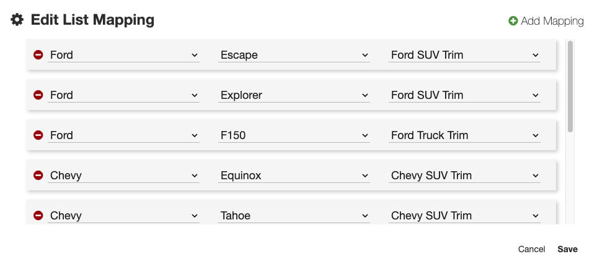Click the vertical scrollbar thumb
Image resolution: width=592 pixels, height=267 pixels.
[x=570, y=87]
